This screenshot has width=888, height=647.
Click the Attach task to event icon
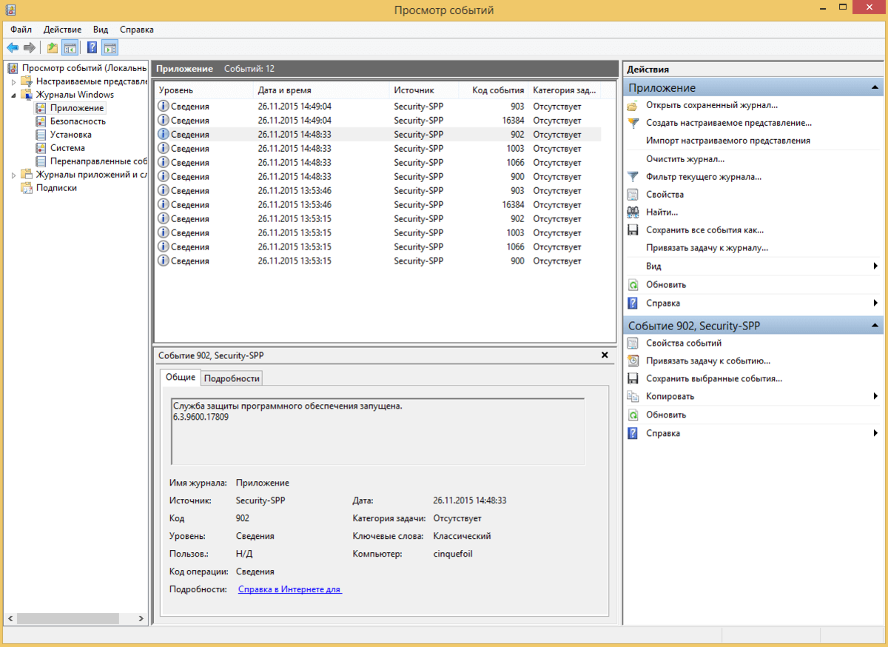tap(633, 361)
